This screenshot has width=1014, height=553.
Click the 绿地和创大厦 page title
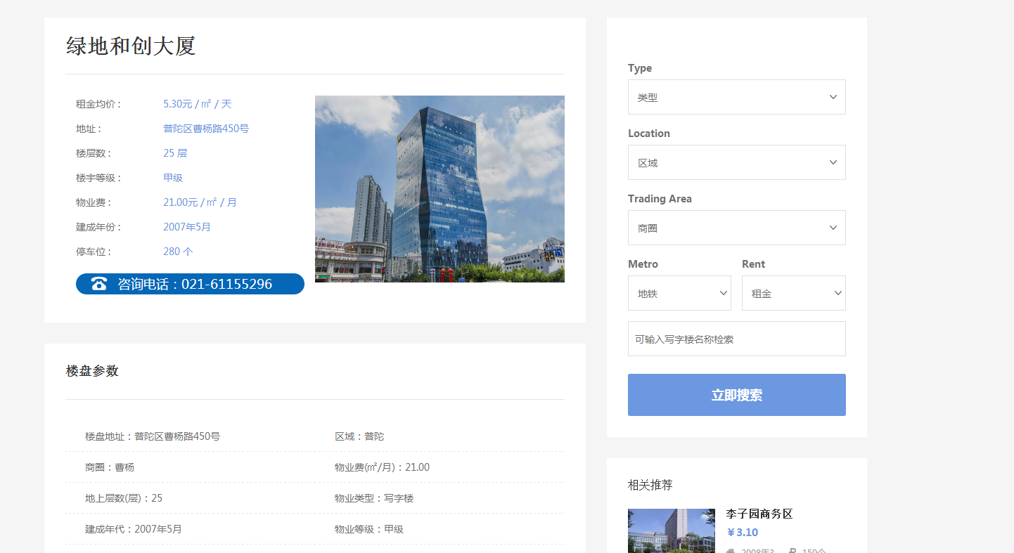tap(131, 46)
